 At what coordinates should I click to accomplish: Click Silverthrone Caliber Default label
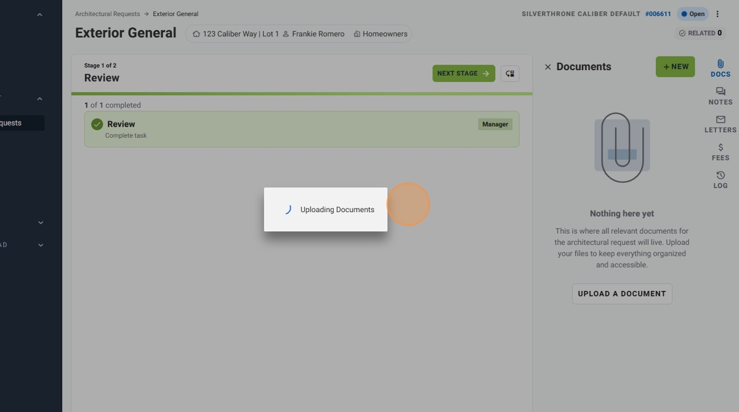point(581,14)
